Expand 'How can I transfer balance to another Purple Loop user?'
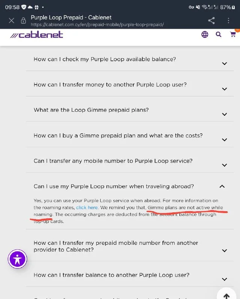Image resolution: width=240 pixels, height=299 pixels. tap(224, 279)
